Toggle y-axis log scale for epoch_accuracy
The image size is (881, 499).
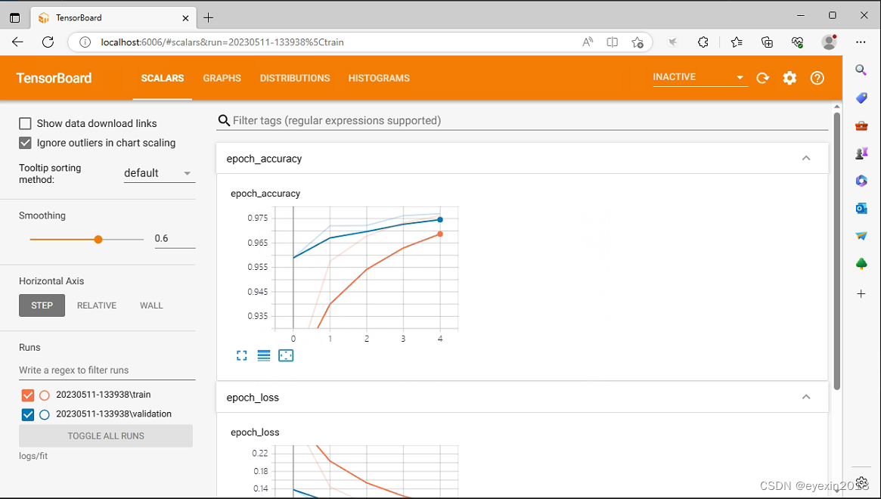263,355
